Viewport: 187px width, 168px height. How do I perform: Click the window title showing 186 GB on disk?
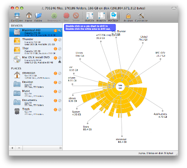tap(93, 8)
